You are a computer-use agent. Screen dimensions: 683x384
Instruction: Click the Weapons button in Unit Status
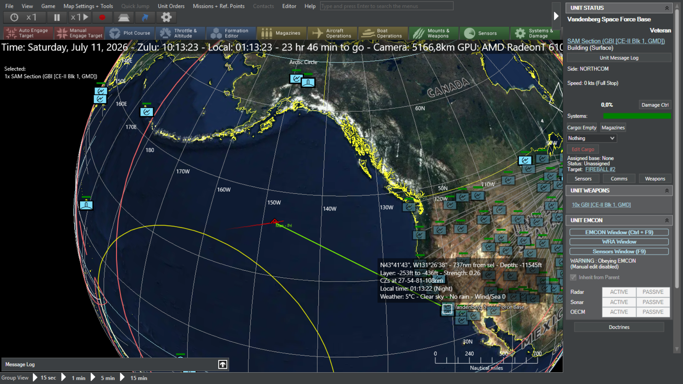(655, 179)
